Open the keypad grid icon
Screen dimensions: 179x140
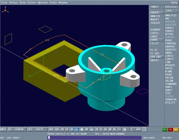coord(144,129)
